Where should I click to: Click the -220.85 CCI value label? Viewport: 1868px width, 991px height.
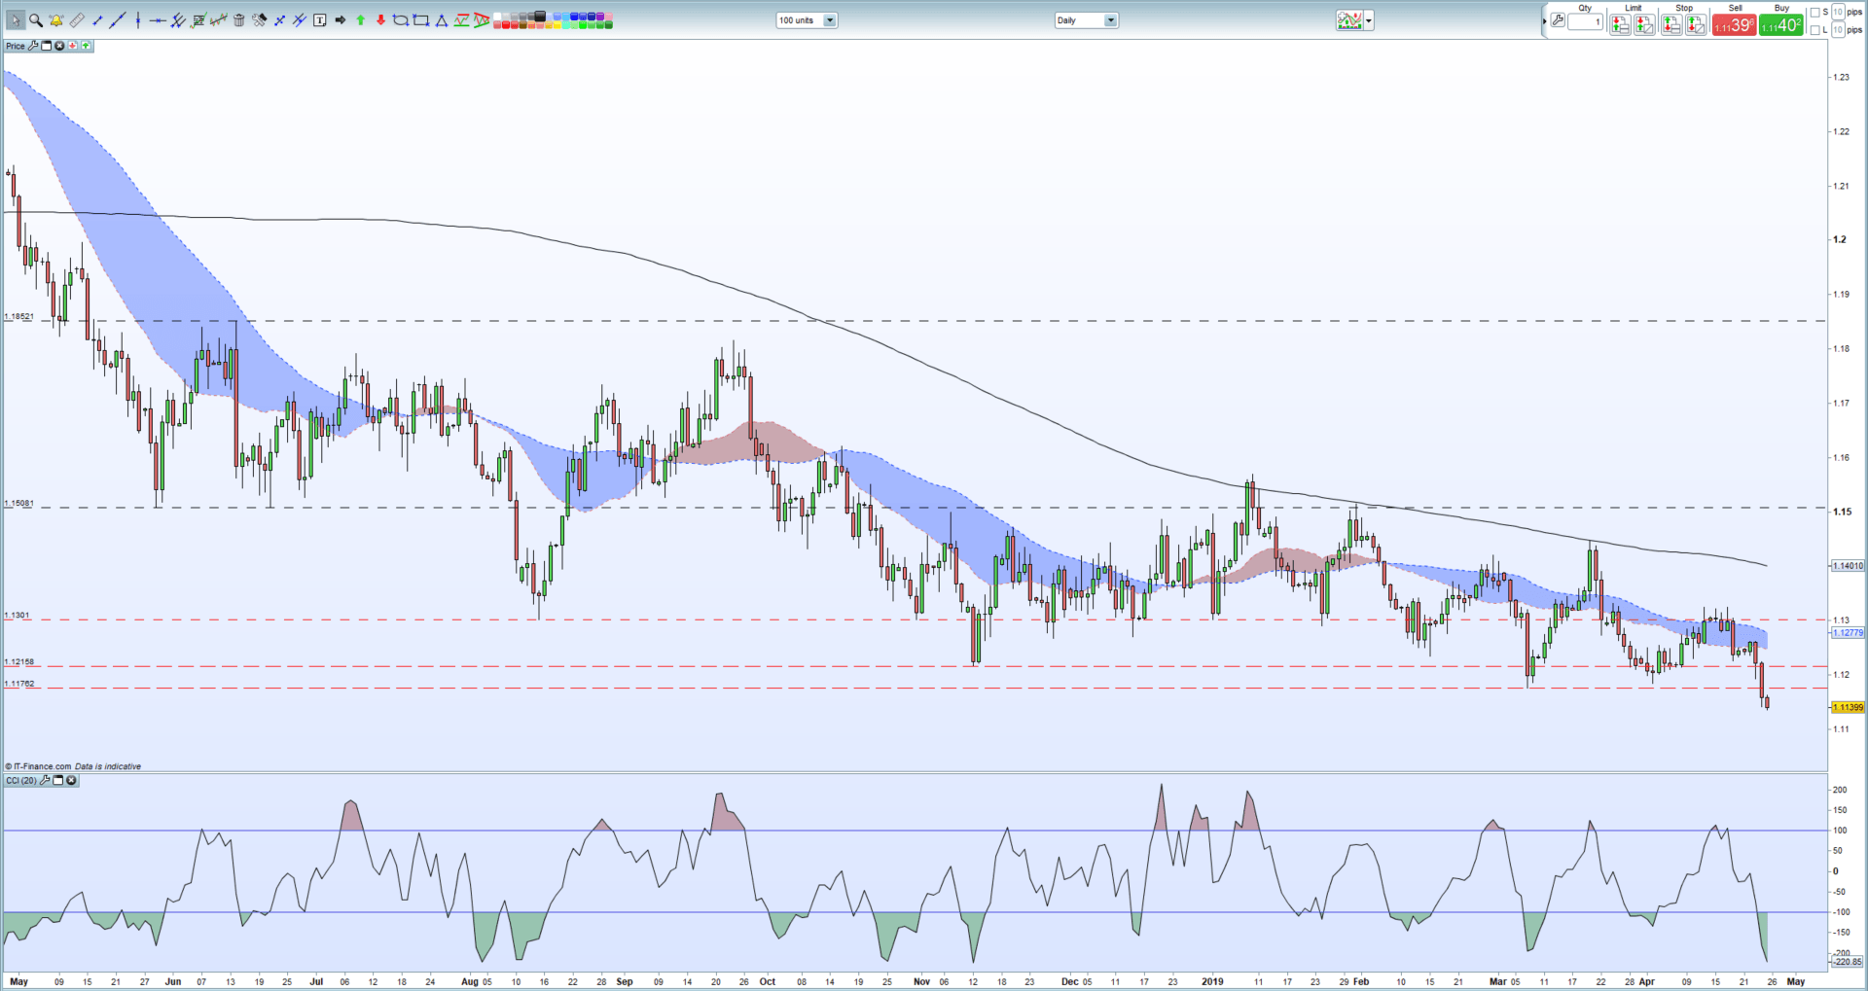click(1848, 961)
